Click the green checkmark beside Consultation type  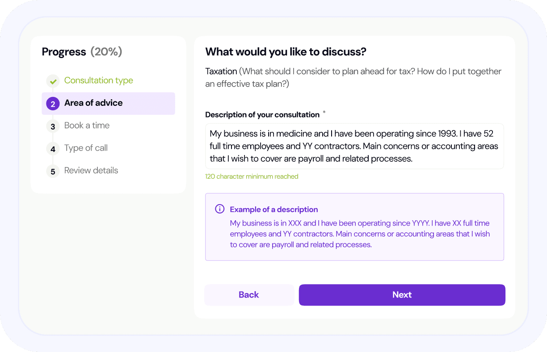click(x=53, y=81)
